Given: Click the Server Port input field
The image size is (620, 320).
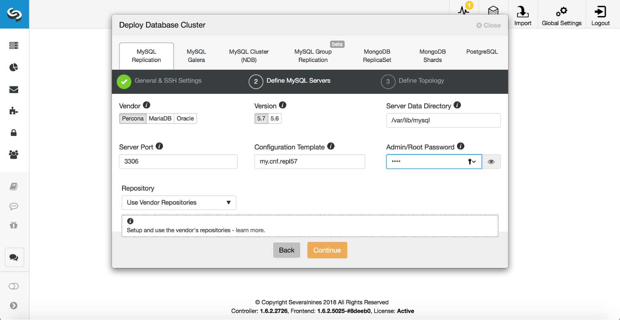Looking at the screenshot, I should tap(178, 161).
